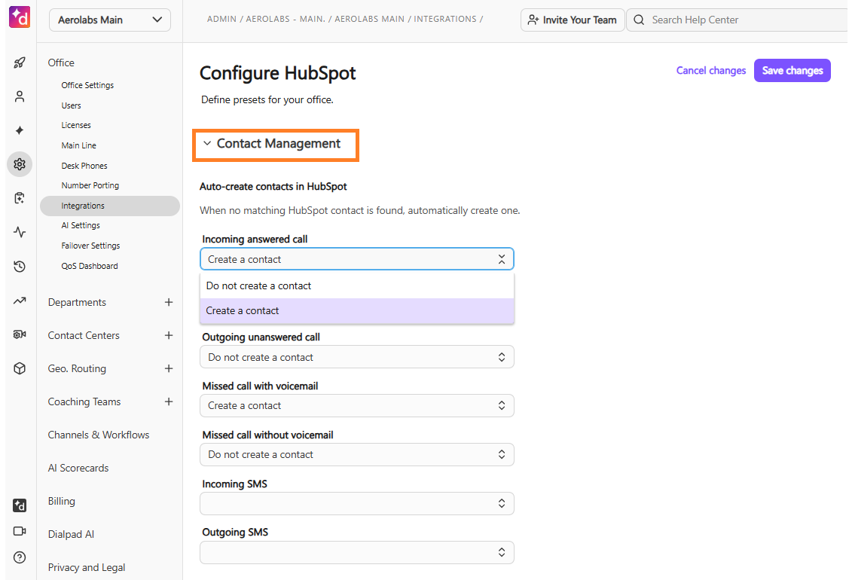This screenshot has height=580, width=849.
Task: Click Cancel changes link
Action: (711, 70)
